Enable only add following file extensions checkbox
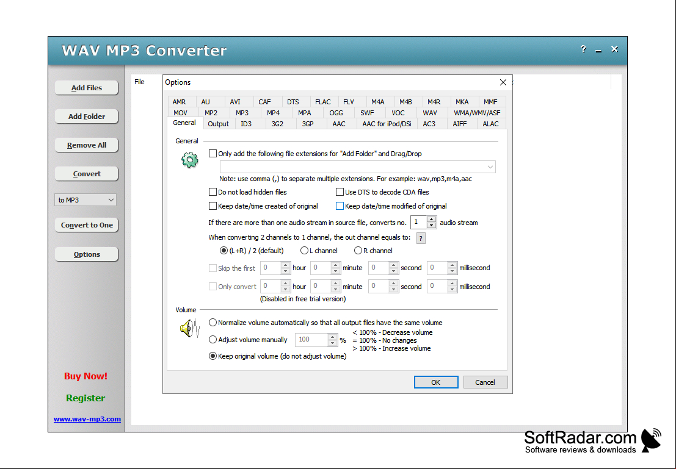 click(213, 153)
